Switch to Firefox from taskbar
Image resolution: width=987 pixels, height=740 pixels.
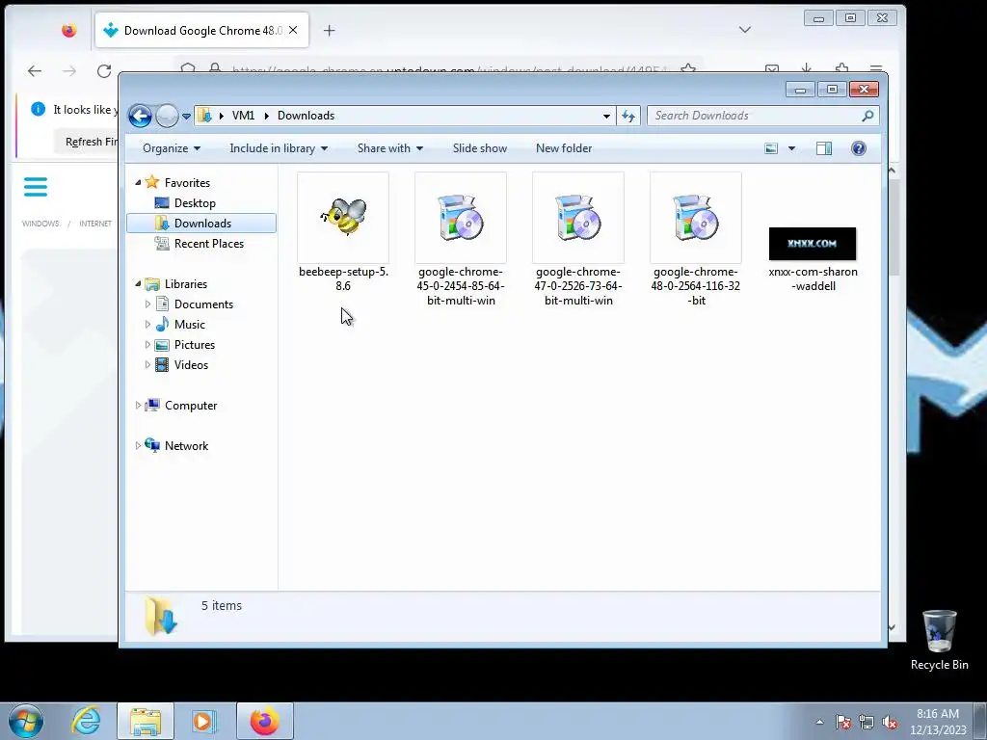click(x=265, y=721)
